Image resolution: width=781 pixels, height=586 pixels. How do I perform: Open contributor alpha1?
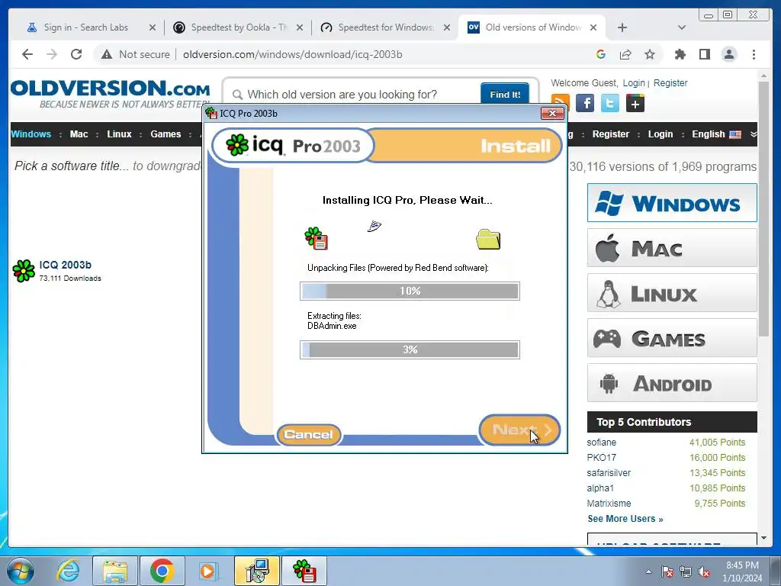pos(600,488)
